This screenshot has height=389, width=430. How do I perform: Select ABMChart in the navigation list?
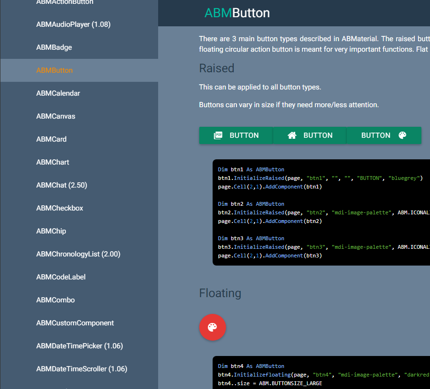(x=53, y=162)
